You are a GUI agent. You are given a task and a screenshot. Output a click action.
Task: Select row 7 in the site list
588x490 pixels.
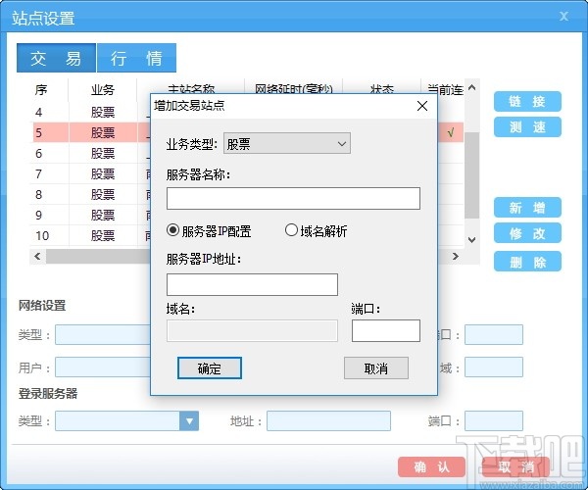pyautogui.click(x=90, y=174)
